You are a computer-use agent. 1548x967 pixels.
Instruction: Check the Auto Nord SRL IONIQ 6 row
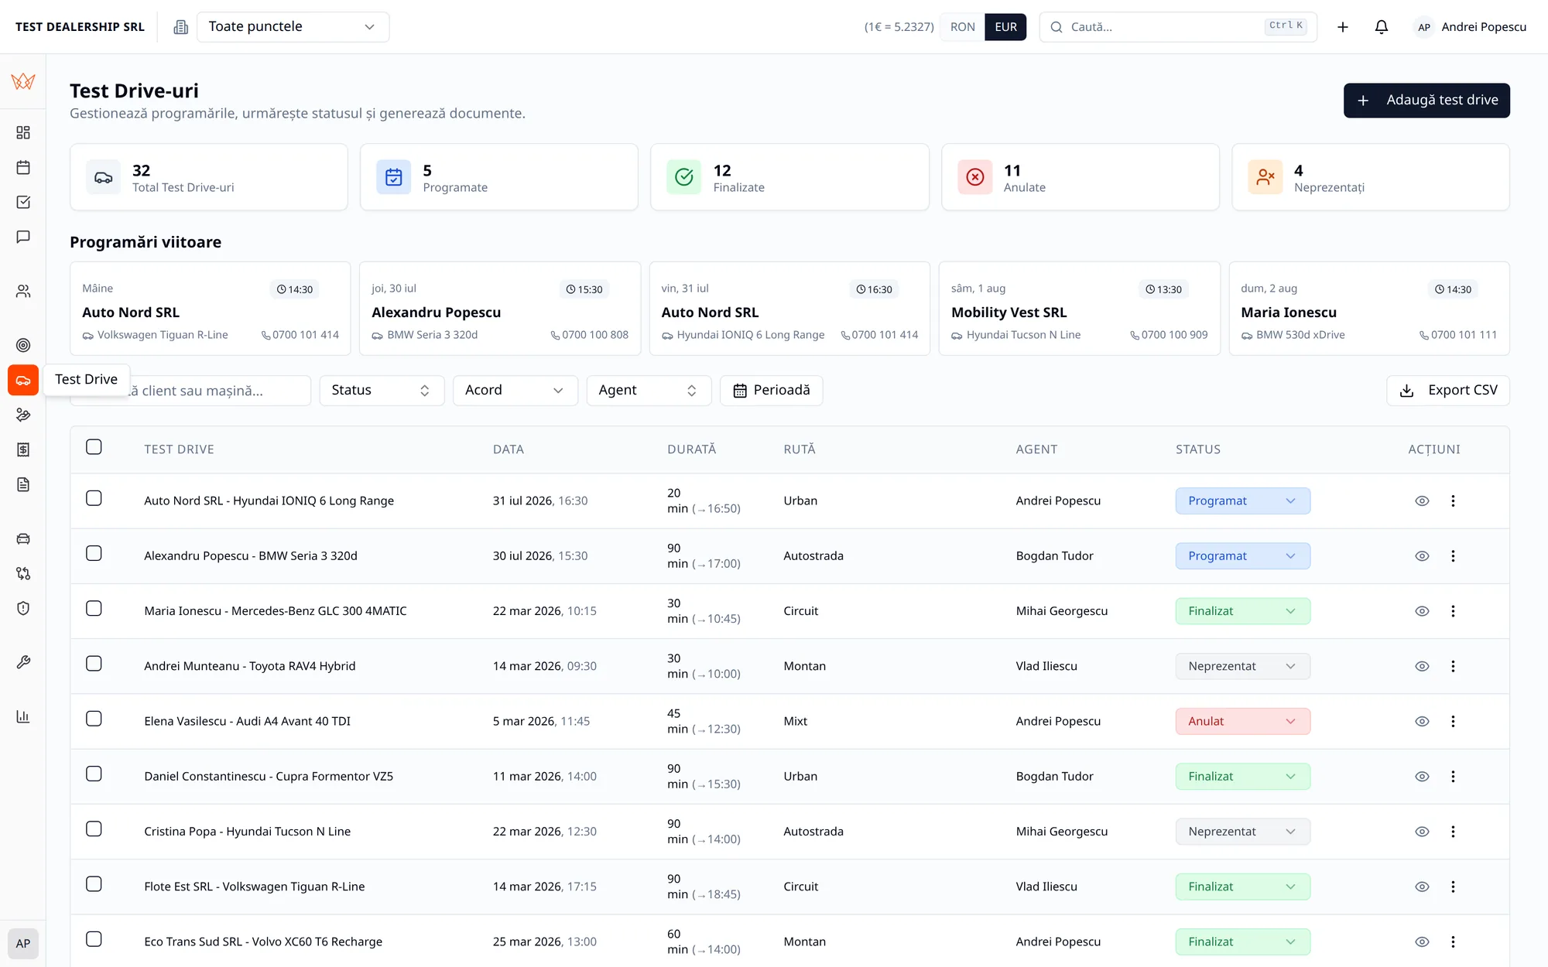click(x=94, y=498)
